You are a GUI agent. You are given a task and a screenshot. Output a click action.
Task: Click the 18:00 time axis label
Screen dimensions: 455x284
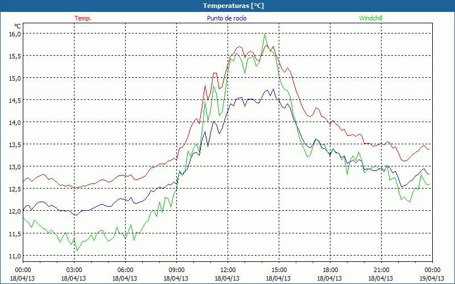(330, 270)
